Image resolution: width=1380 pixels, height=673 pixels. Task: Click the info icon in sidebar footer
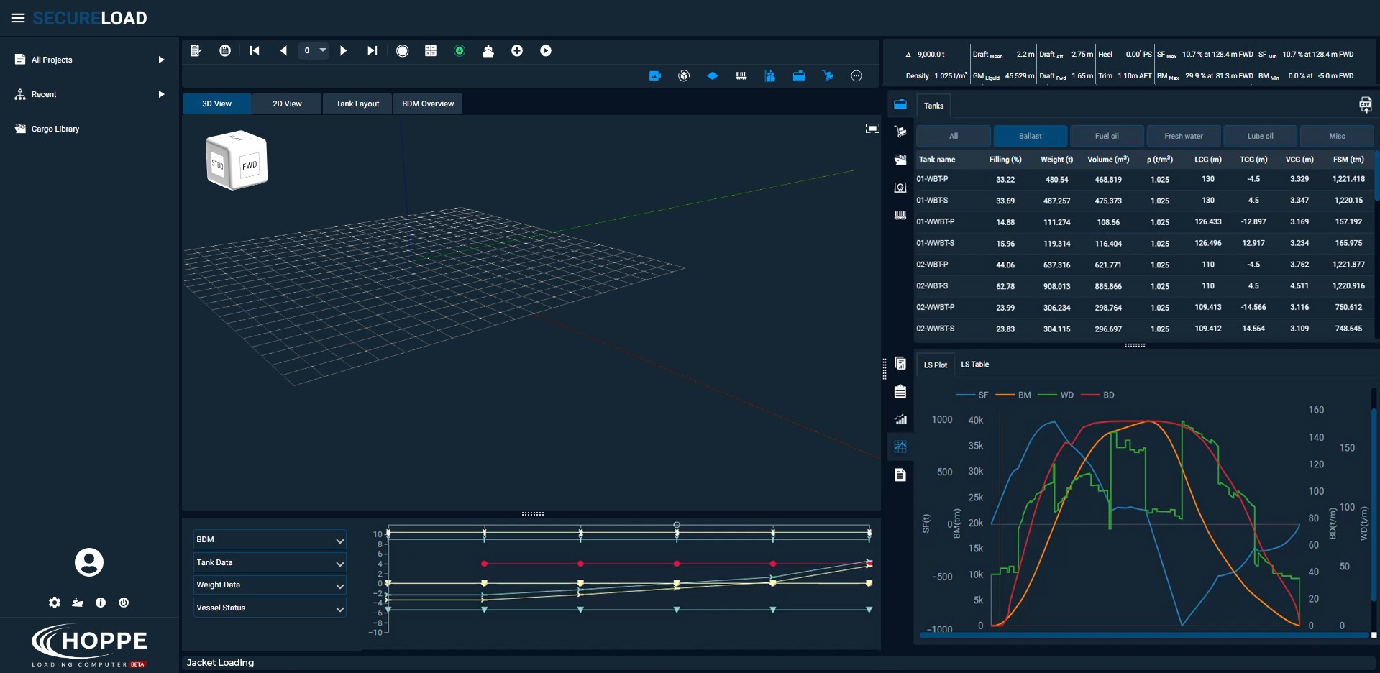coord(101,603)
